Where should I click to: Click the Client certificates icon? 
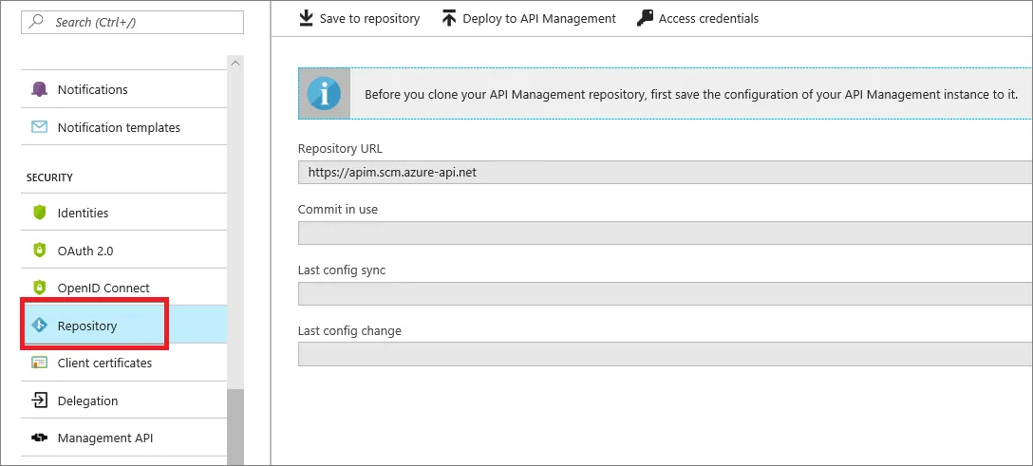pyautogui.click(x=39, y=363)
